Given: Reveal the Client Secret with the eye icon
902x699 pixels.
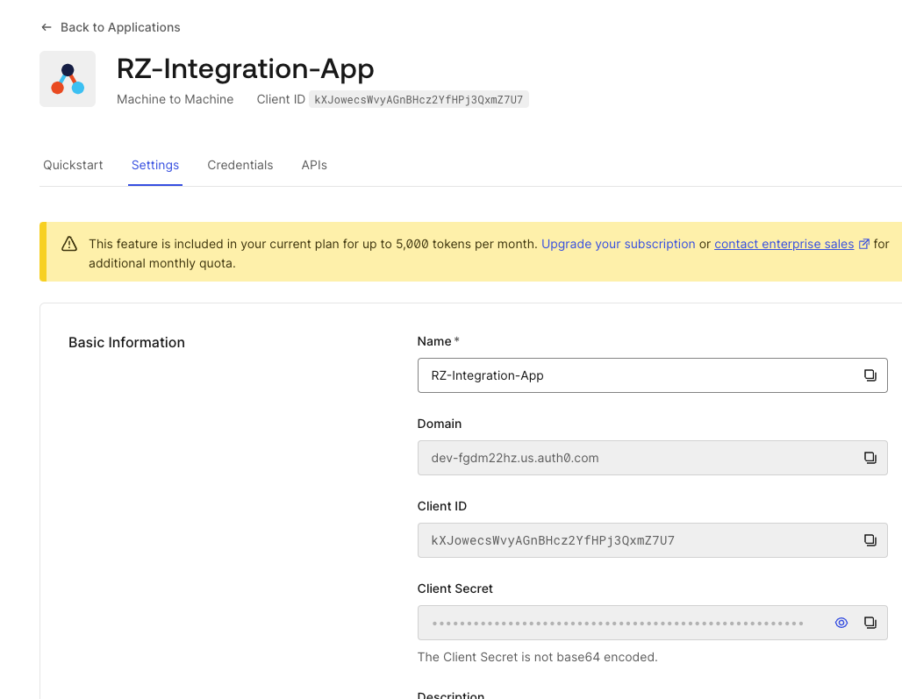Looking at the screenshot, I should point(841,623).
